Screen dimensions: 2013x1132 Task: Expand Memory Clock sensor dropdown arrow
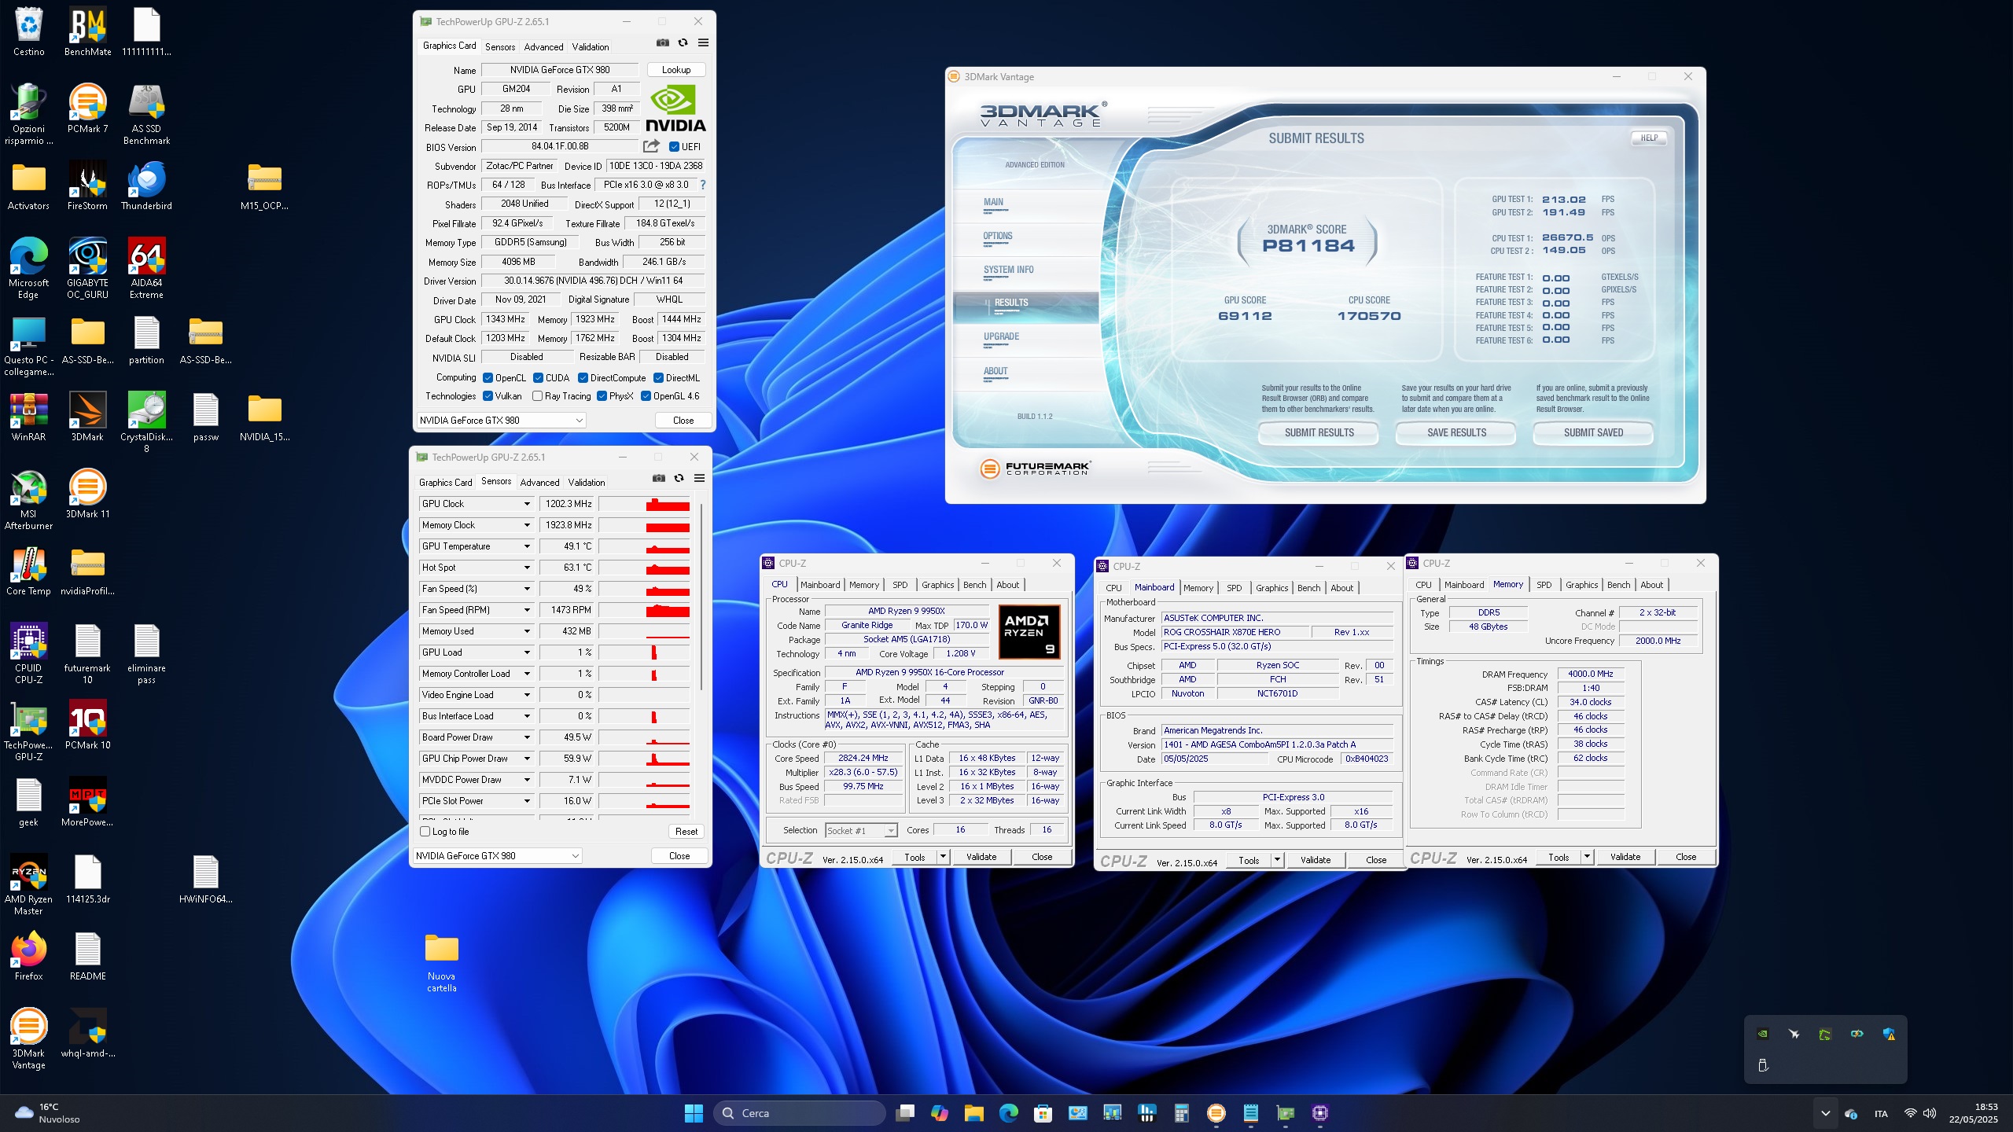[527, 525]
